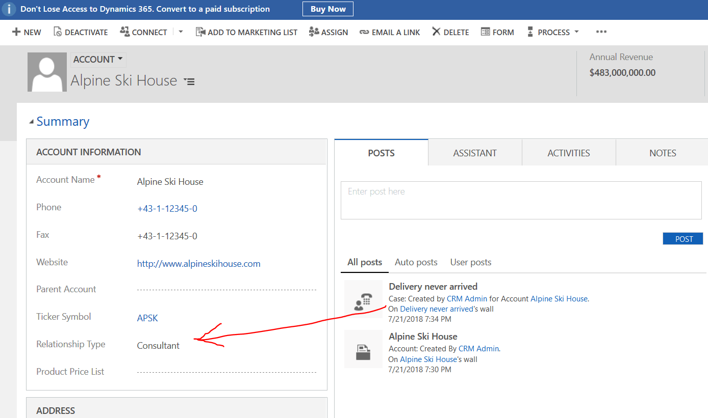Click the FORM command icon
Image resolution: width=708 pixels, height=418 pixels.
485,32
